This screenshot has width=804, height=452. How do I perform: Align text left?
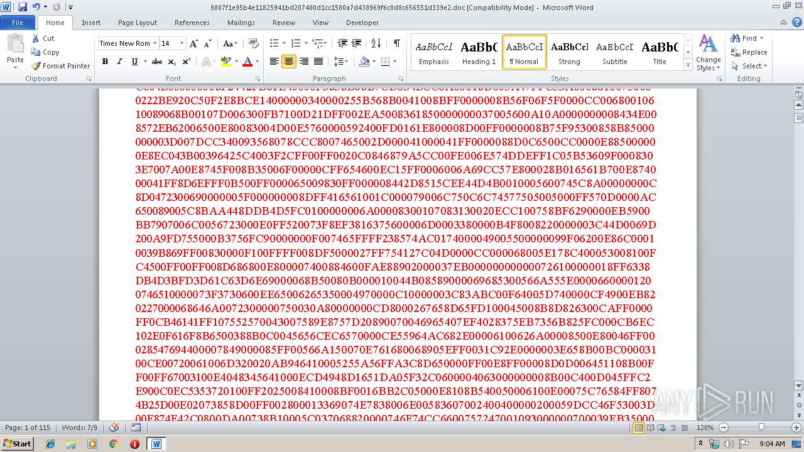click(x=274, y=62)
